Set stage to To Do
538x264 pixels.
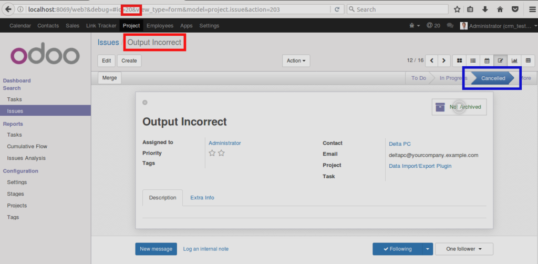[419, 78]
